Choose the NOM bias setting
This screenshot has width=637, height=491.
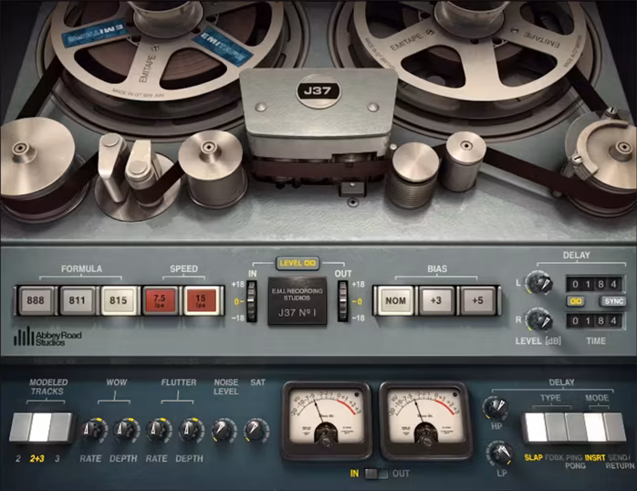pos(394,301)
